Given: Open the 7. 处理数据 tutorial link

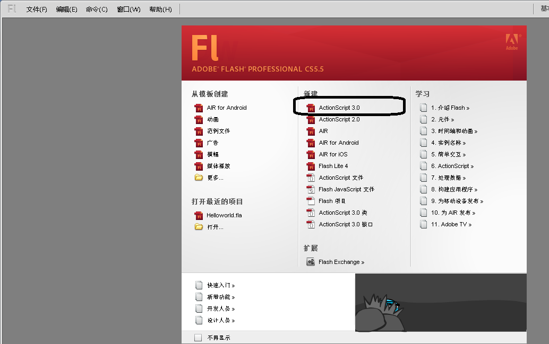Looking at the screenshot, I should [449, 178].
